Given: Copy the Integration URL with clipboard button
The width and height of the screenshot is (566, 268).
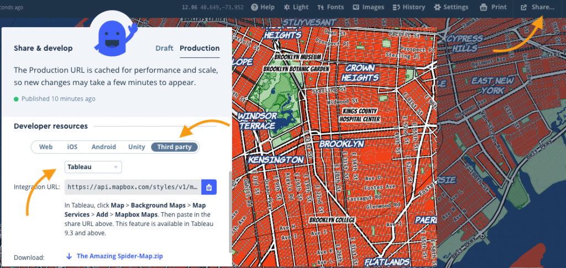Looking at the screenshot, I should pyautogui.click(x=209, y=187).
